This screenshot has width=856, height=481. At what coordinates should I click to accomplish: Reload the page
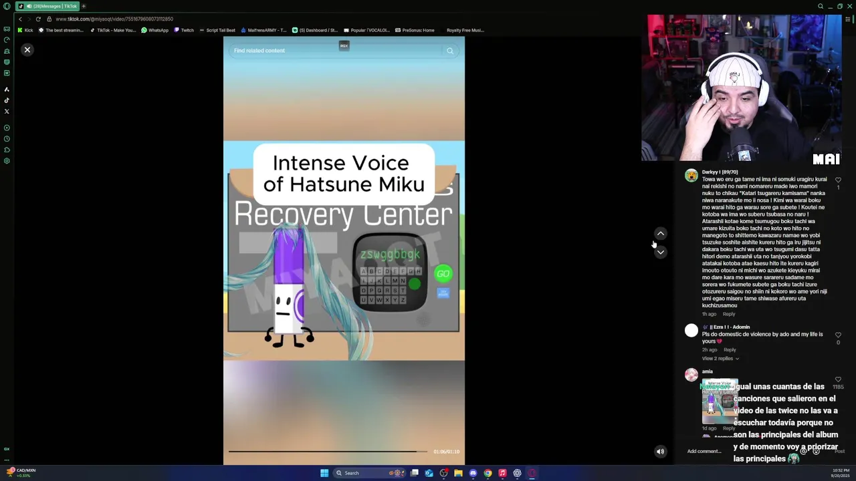38,19
